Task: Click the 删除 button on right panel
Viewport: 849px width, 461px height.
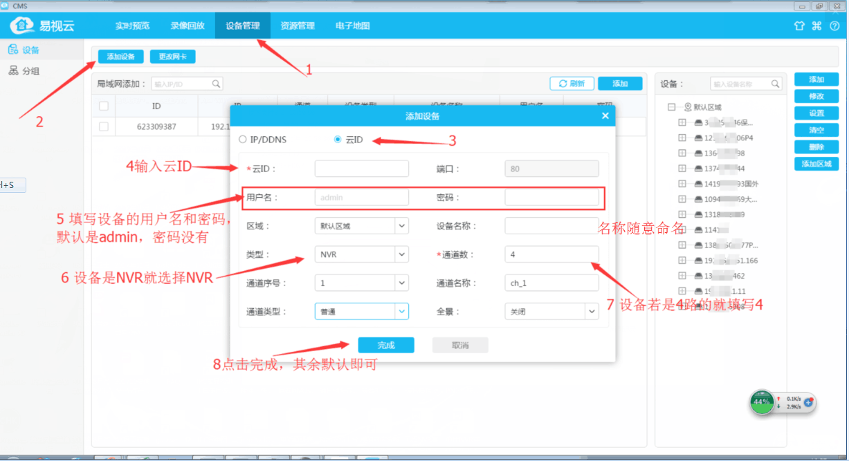Action: tap(816, 147)
